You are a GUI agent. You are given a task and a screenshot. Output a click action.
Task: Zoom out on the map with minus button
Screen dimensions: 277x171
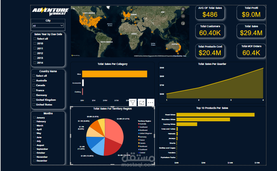183,16
